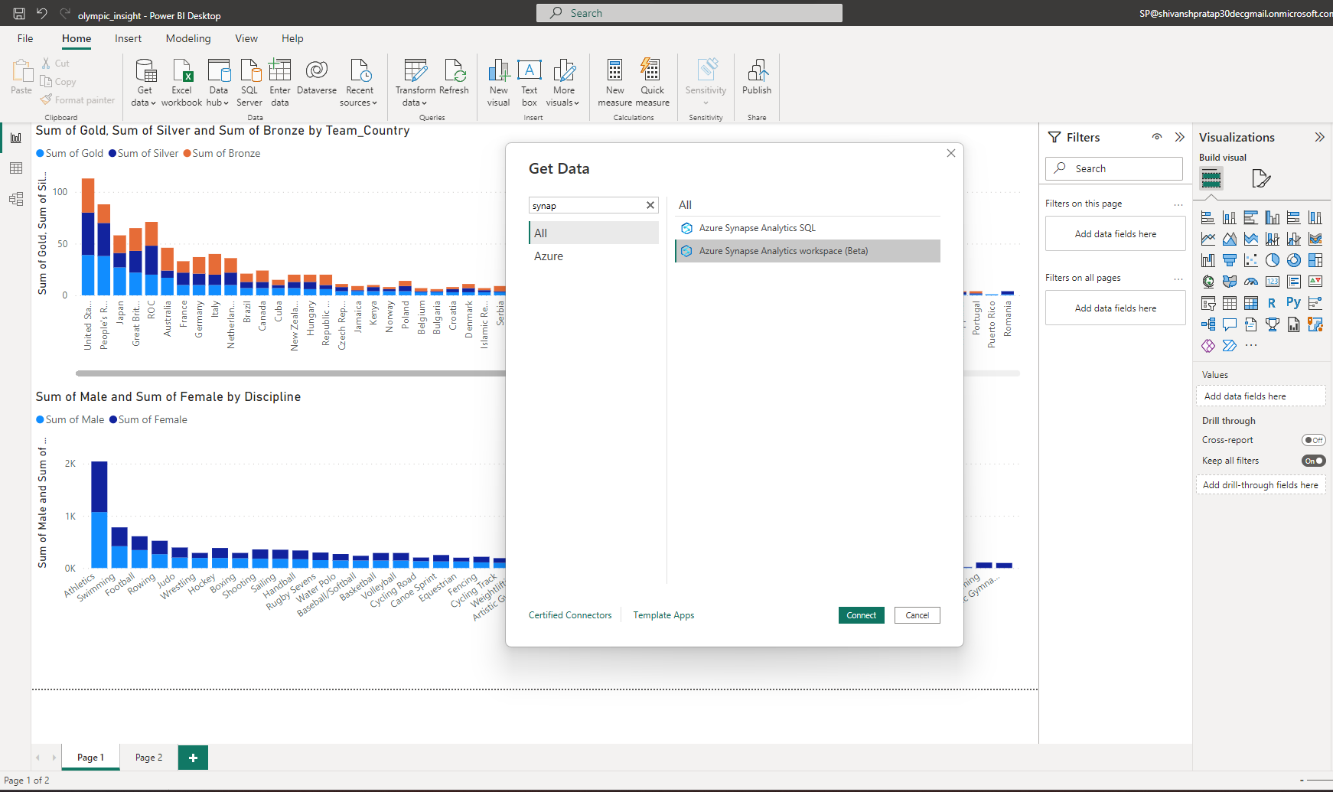The height and width of the screenshot is (792, 1333).
Task: Open Filters on this page options
Action: [x=1178, y=204]
